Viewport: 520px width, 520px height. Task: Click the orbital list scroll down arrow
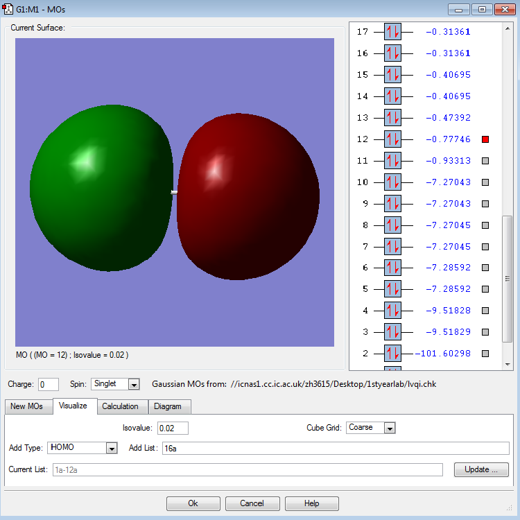pyautogui.click(x=508, y=365)
